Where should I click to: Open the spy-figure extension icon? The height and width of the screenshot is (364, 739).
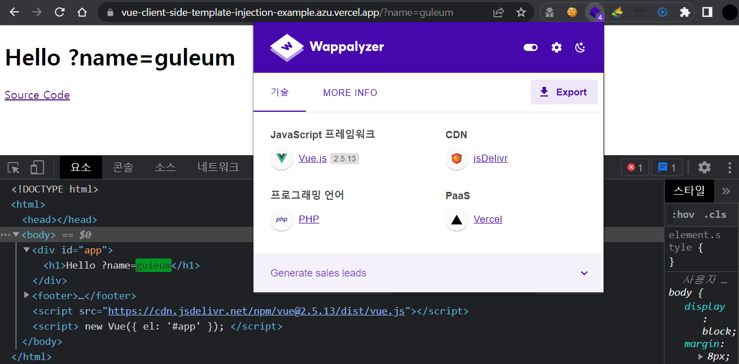click(550, 12)
